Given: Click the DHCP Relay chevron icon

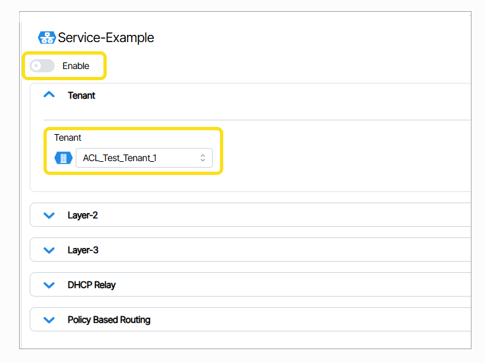Looking at the screenshot, I should click(x=49, y=285).
